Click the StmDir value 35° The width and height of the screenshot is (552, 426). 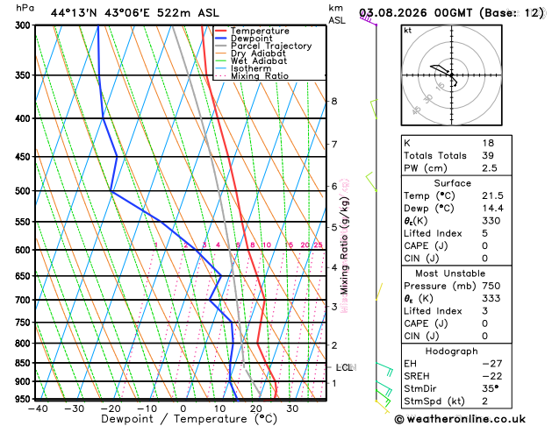490,388
